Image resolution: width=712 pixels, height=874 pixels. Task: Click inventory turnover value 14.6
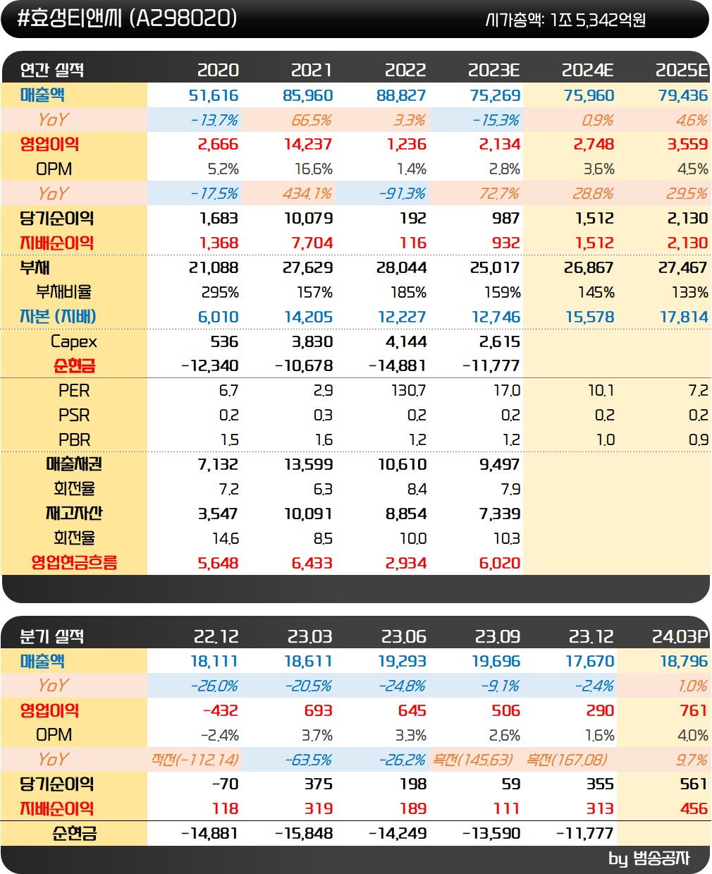pyautogui.click(x=226, y=539)
